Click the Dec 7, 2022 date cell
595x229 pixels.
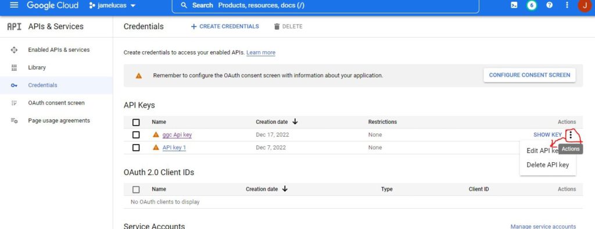coord(271,148)
